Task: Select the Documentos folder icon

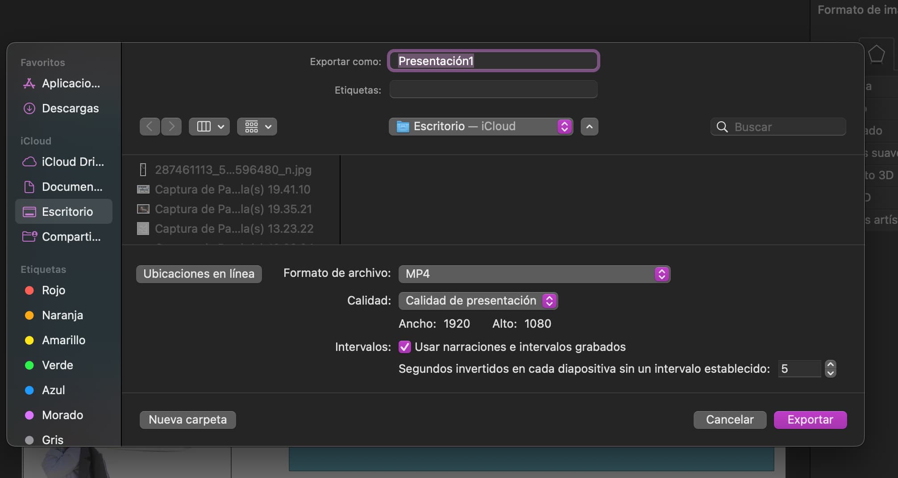Action: click(29, 187)
